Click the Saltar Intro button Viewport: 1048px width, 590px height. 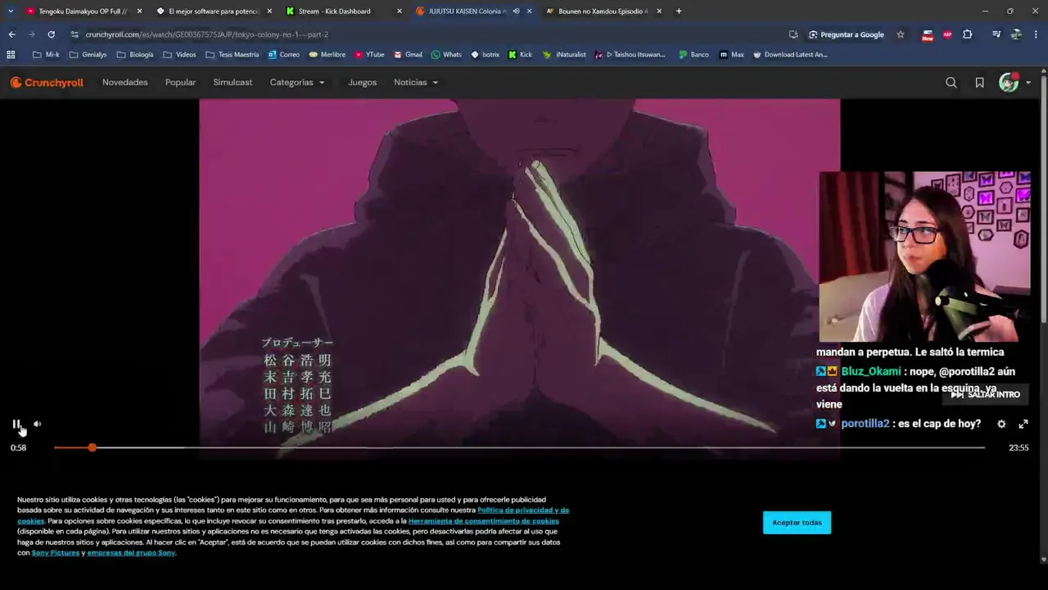[x=985, y=394]
